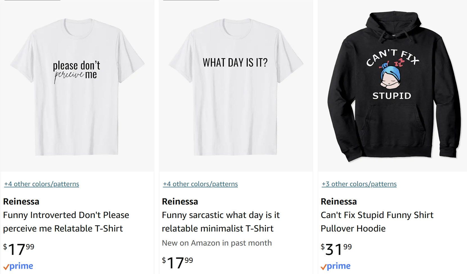This screenshot has height=274, width=467.
Task: Click Reinessa brand above the sarcastic T-shirt title
Action: click(x=180, y=202)
